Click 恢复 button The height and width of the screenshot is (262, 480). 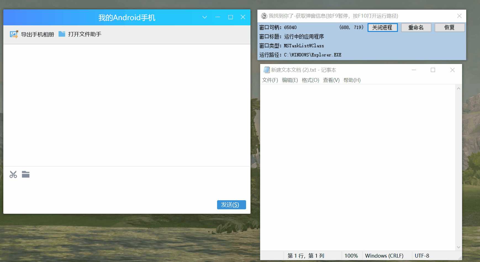tap(450, 28)
